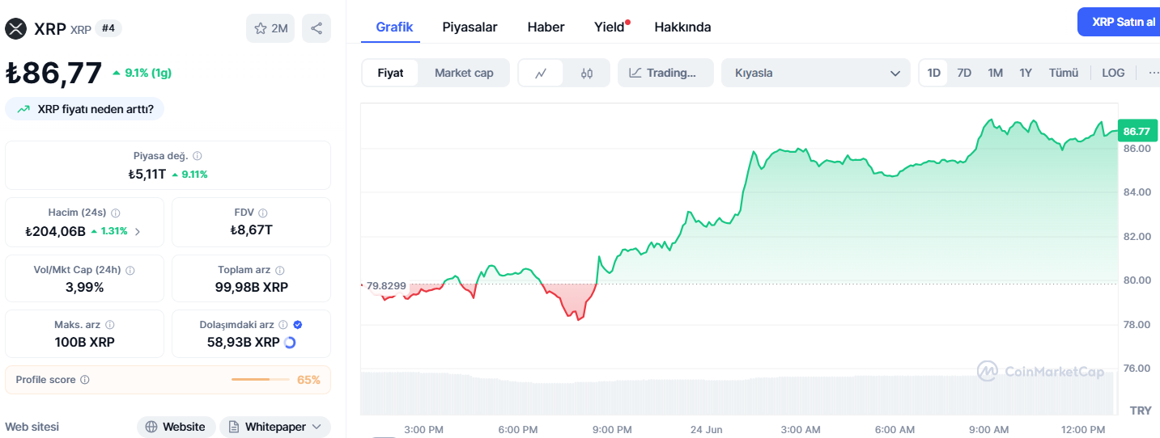Toggle LOG scale on chart

[1113, 73]
